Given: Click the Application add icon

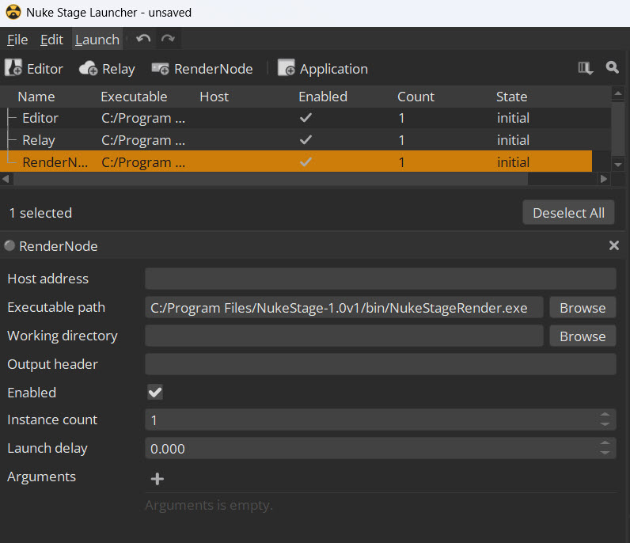Looking at the screenshot, I should coord(286,69).
